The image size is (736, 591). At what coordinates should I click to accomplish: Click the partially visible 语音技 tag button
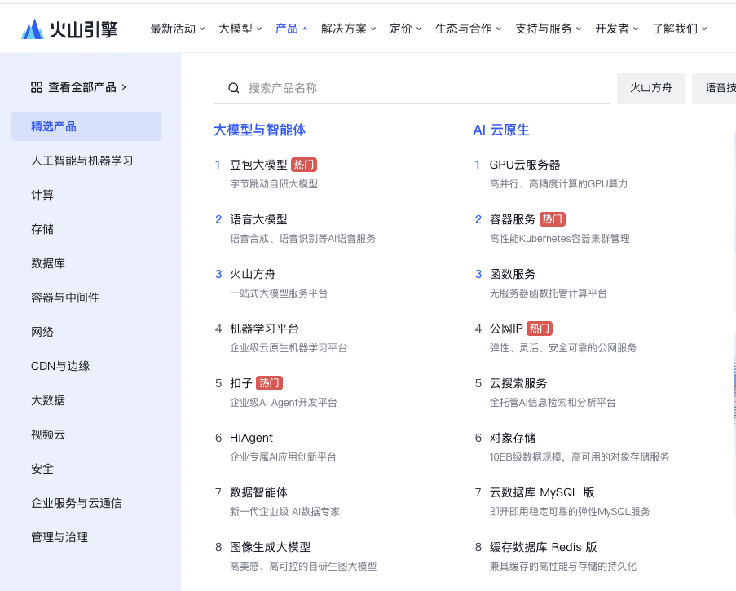pos(715,88)
